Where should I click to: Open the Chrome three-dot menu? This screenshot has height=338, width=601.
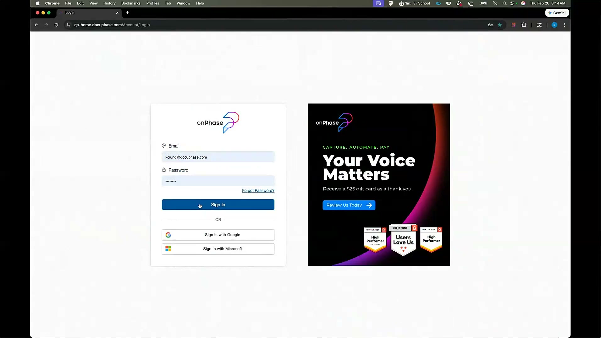tap(565, 25)
